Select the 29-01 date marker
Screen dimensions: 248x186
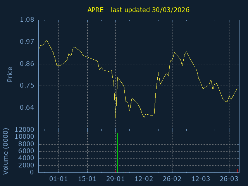[115, 179]
